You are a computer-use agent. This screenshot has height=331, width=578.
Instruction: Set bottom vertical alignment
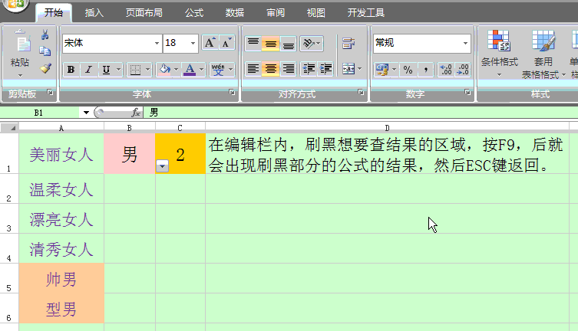pyautogui.click(x=289, y=44)
